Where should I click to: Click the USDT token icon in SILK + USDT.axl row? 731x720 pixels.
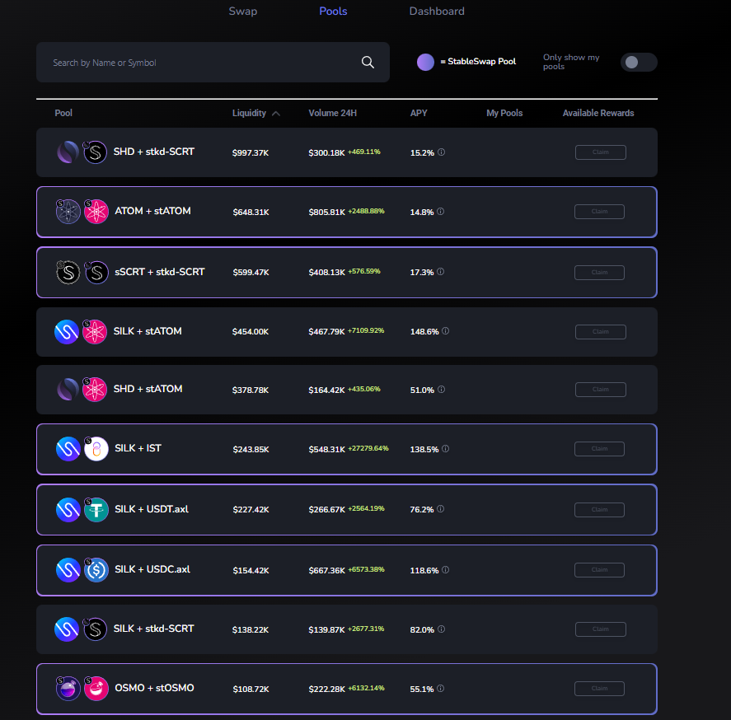pyautogui.click(x=96, y=510)
